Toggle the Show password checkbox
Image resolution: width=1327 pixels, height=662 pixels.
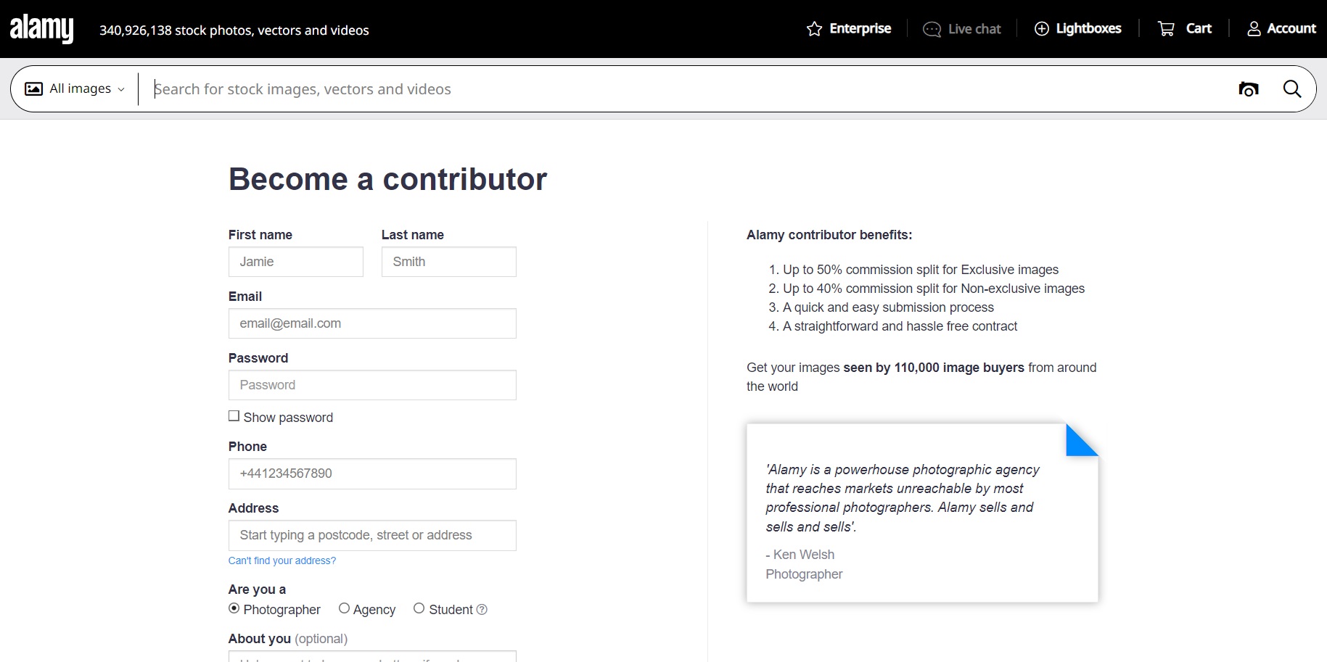(x=234, y=416)
